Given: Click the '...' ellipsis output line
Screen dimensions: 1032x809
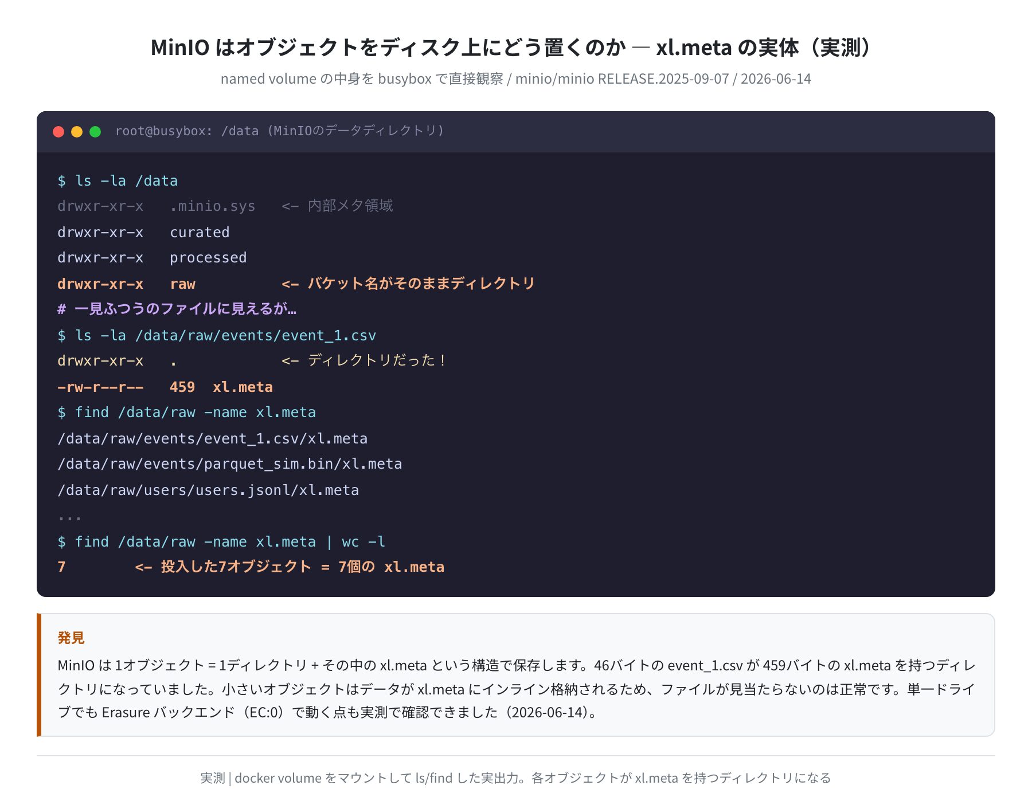Looking at the screenshot, I should (x=69, y=517).
